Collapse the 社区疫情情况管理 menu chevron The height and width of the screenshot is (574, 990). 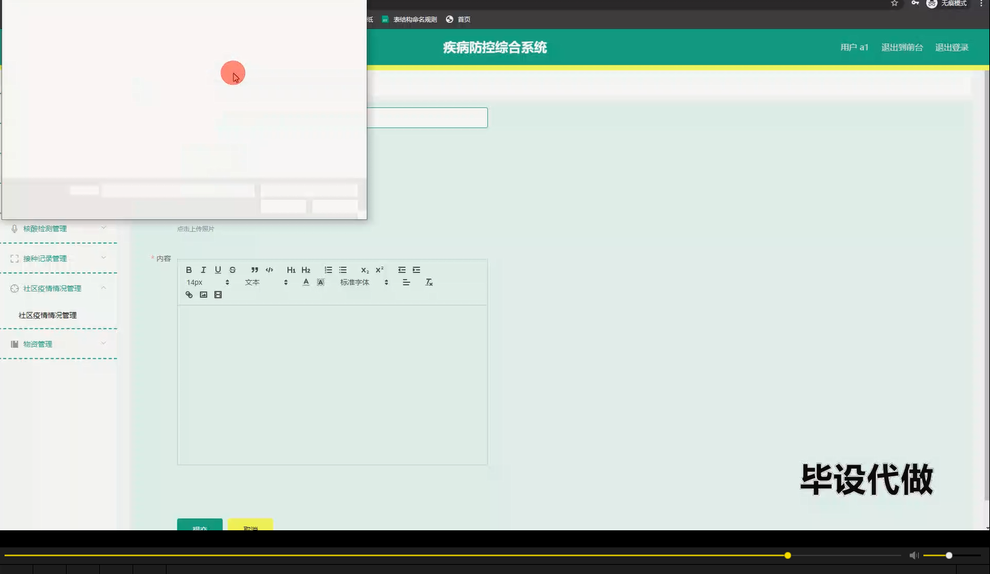[x=103, y=288]
